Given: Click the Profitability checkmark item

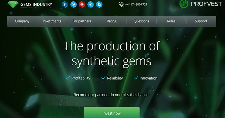Looking at the screenshot, I should (x=78, y=78).
